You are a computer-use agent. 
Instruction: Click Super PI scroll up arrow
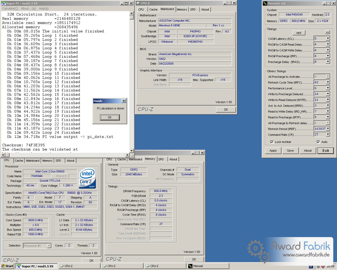point(132,13)
